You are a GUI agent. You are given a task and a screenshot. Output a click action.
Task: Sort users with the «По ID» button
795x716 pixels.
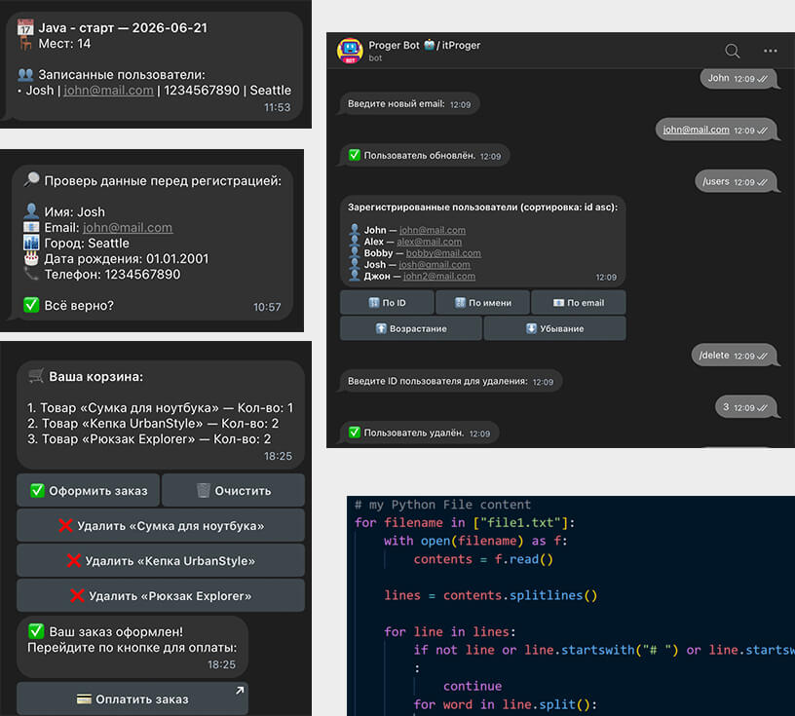pyautogui.click(x=387, y=303)
